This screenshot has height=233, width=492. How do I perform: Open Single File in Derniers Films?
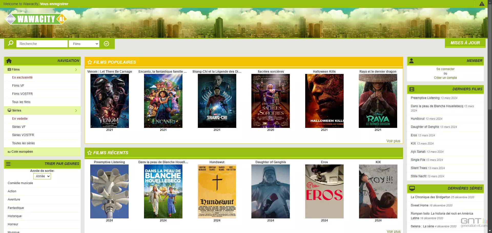[418, 160]
